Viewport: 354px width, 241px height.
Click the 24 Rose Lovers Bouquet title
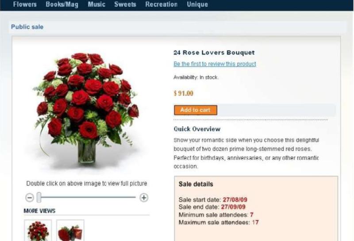pos(214,53)
